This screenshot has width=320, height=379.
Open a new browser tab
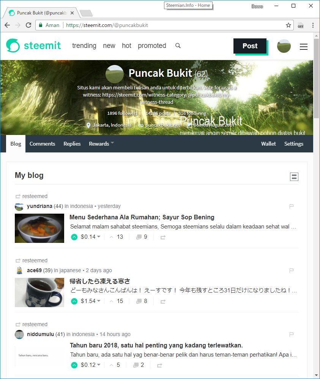(x=86, y=13)
